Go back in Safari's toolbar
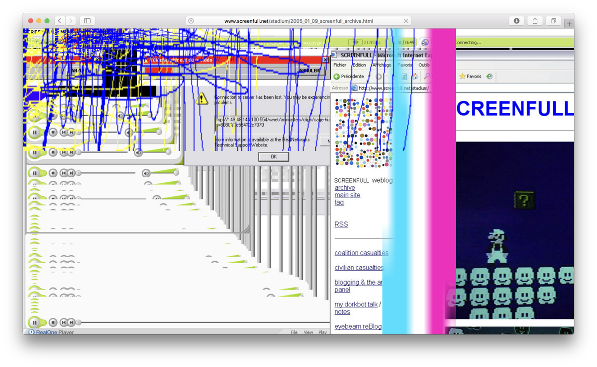 (60, 21)
